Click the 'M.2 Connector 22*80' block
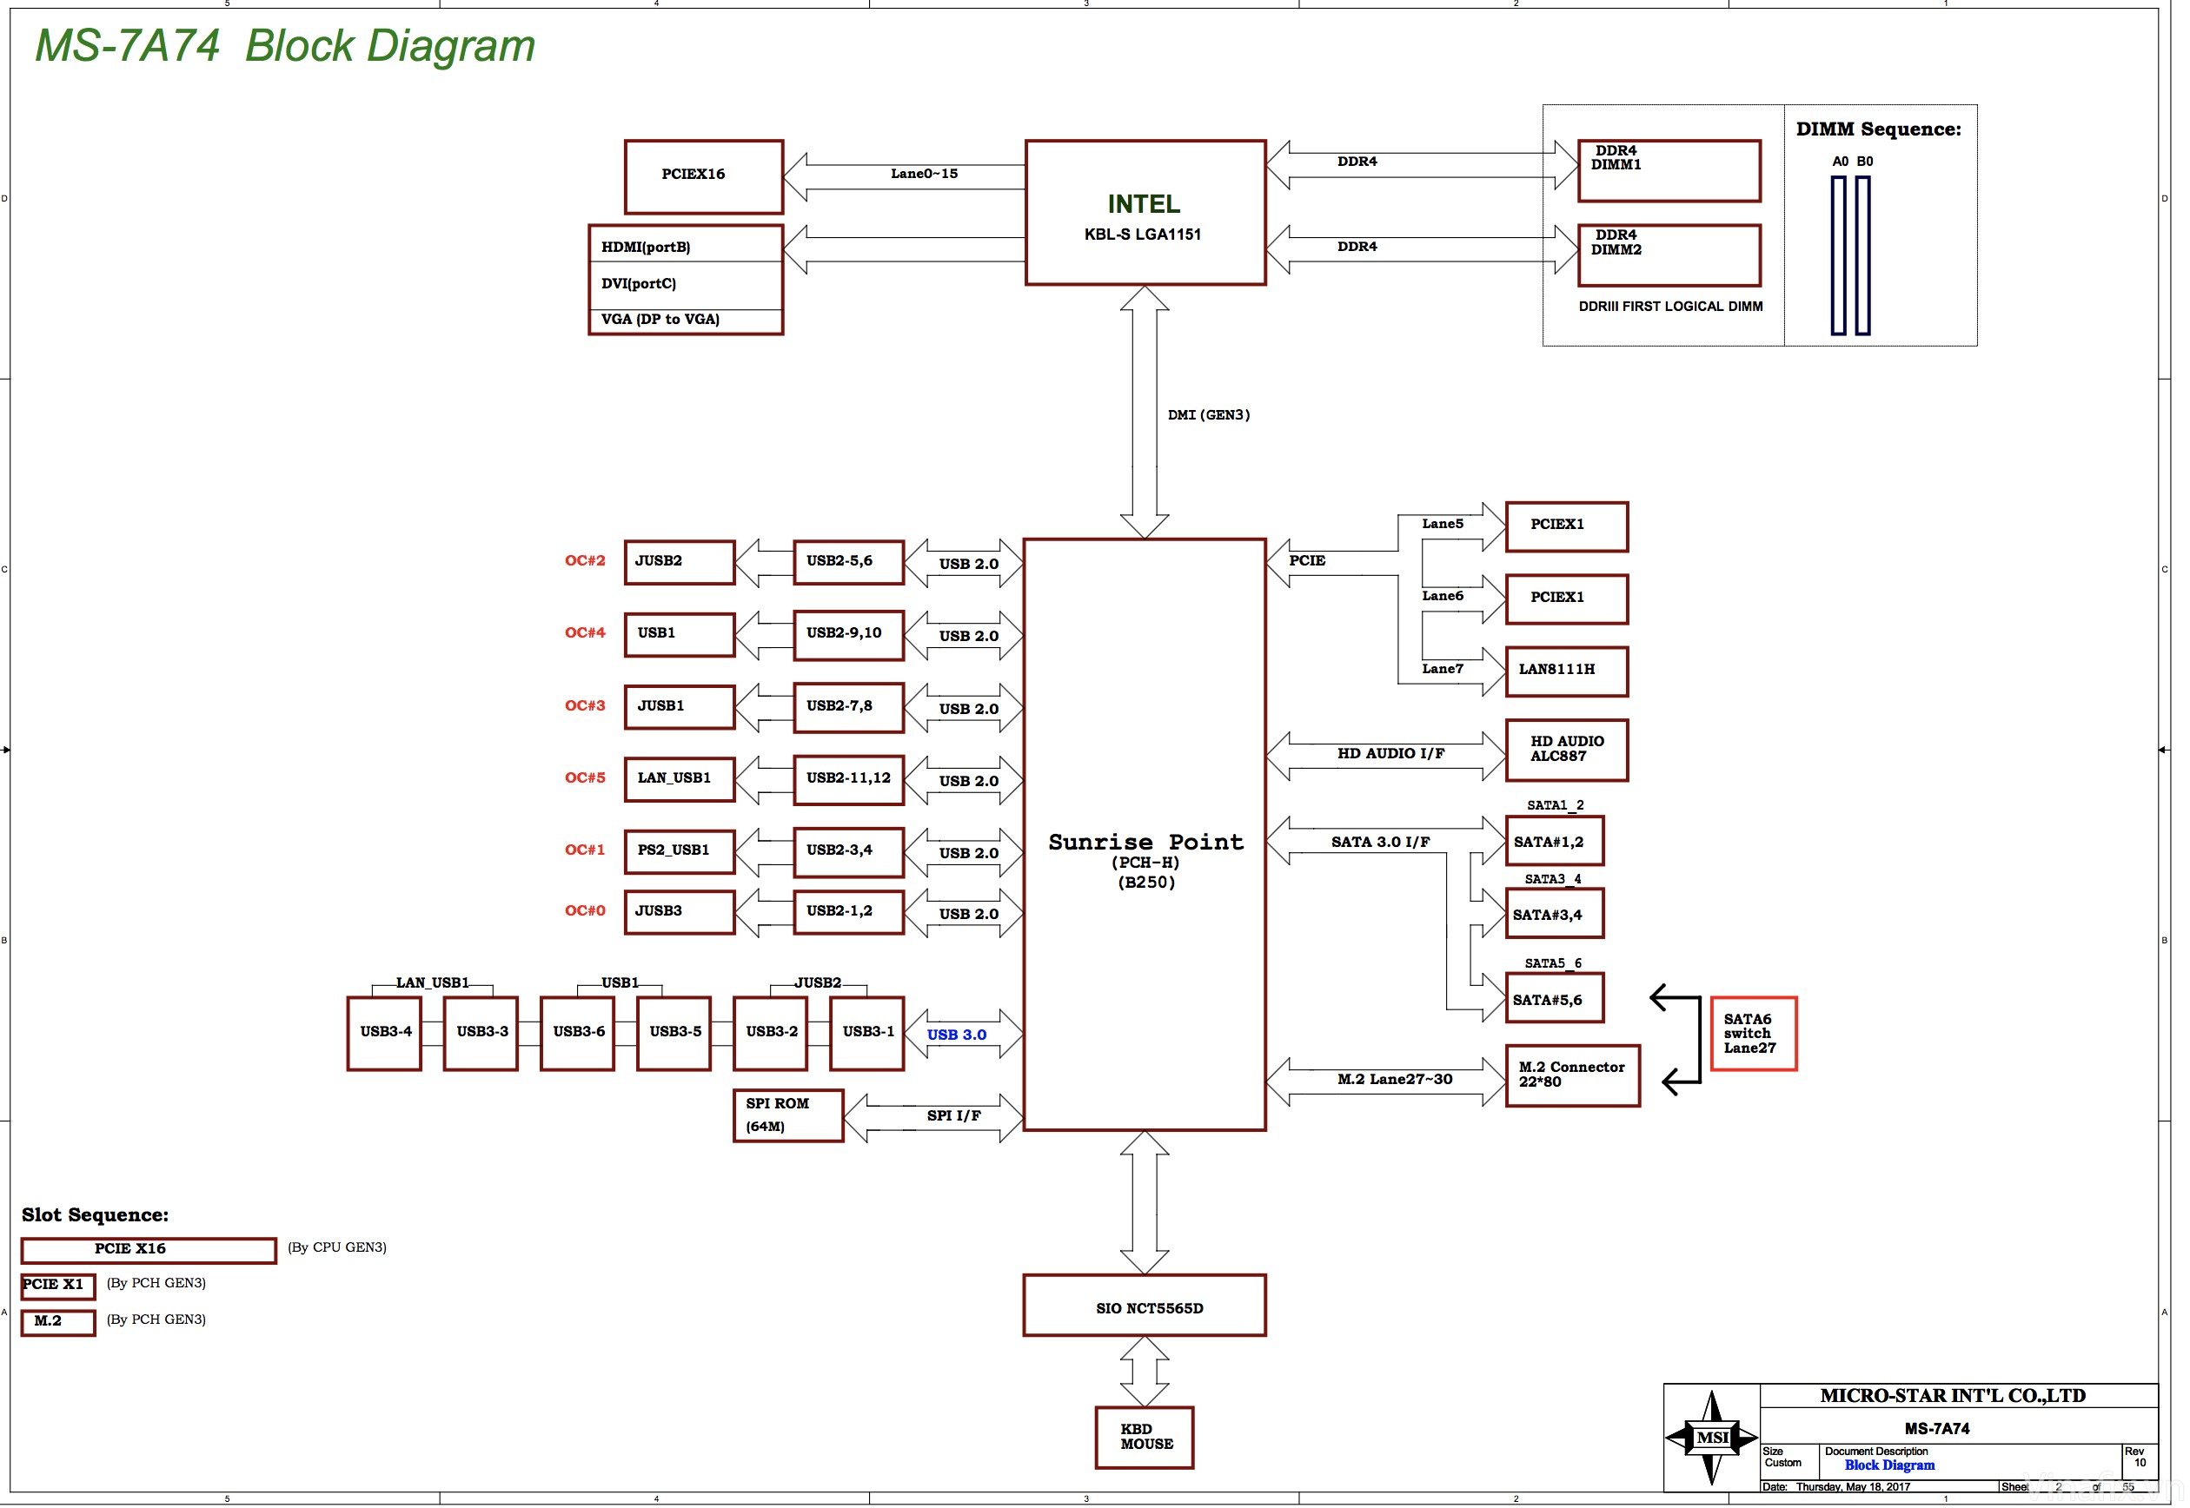Screen dimensions: 2190x1508 (x=1572, y=1076)
